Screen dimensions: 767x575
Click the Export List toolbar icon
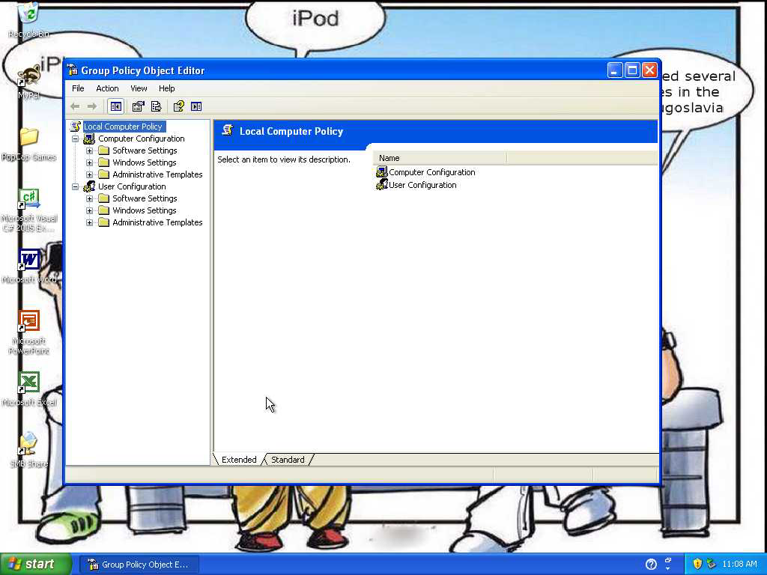tap(156, 106)
